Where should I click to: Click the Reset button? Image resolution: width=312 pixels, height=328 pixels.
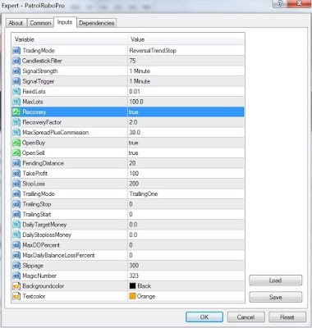[287, 317]
